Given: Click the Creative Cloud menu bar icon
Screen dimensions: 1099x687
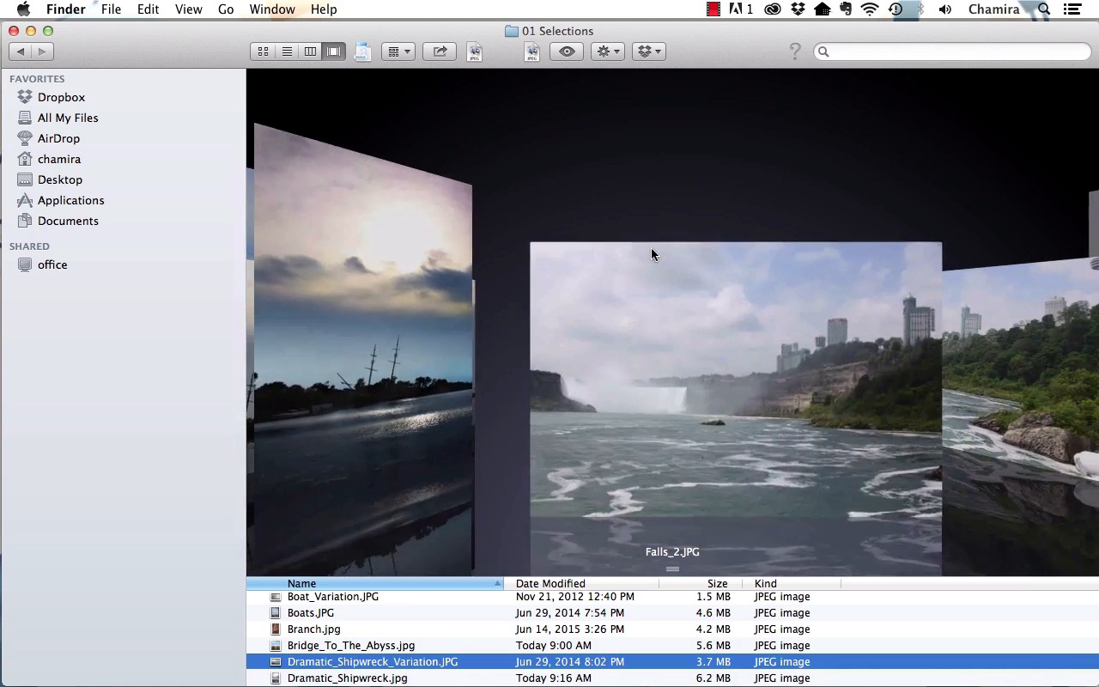Looking at the screenshot, I should click(773, 9).
